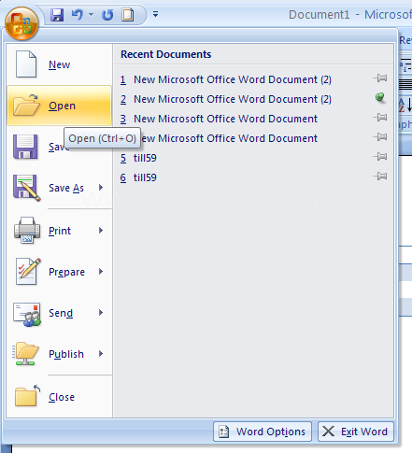Unpin the green-pinned second recent document
This screenshot has width=412, height=453.
(x=380, y=98)
